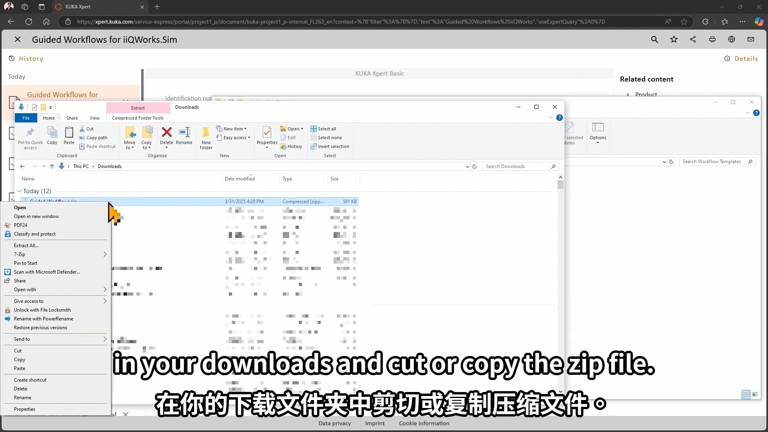
Task: Go up one folder level arrow
Action: [52, 166]
